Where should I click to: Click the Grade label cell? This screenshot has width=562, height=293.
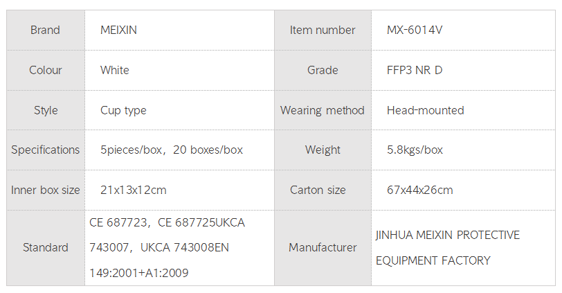tap(323, 70)
